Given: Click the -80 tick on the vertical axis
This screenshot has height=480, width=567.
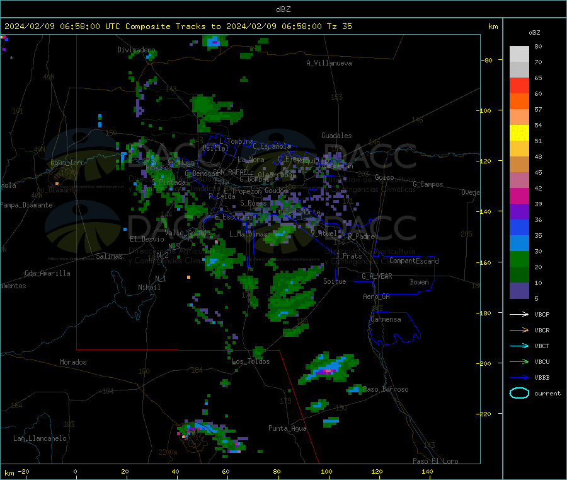Looking at the screenshot, I should (x=486, y=60).
